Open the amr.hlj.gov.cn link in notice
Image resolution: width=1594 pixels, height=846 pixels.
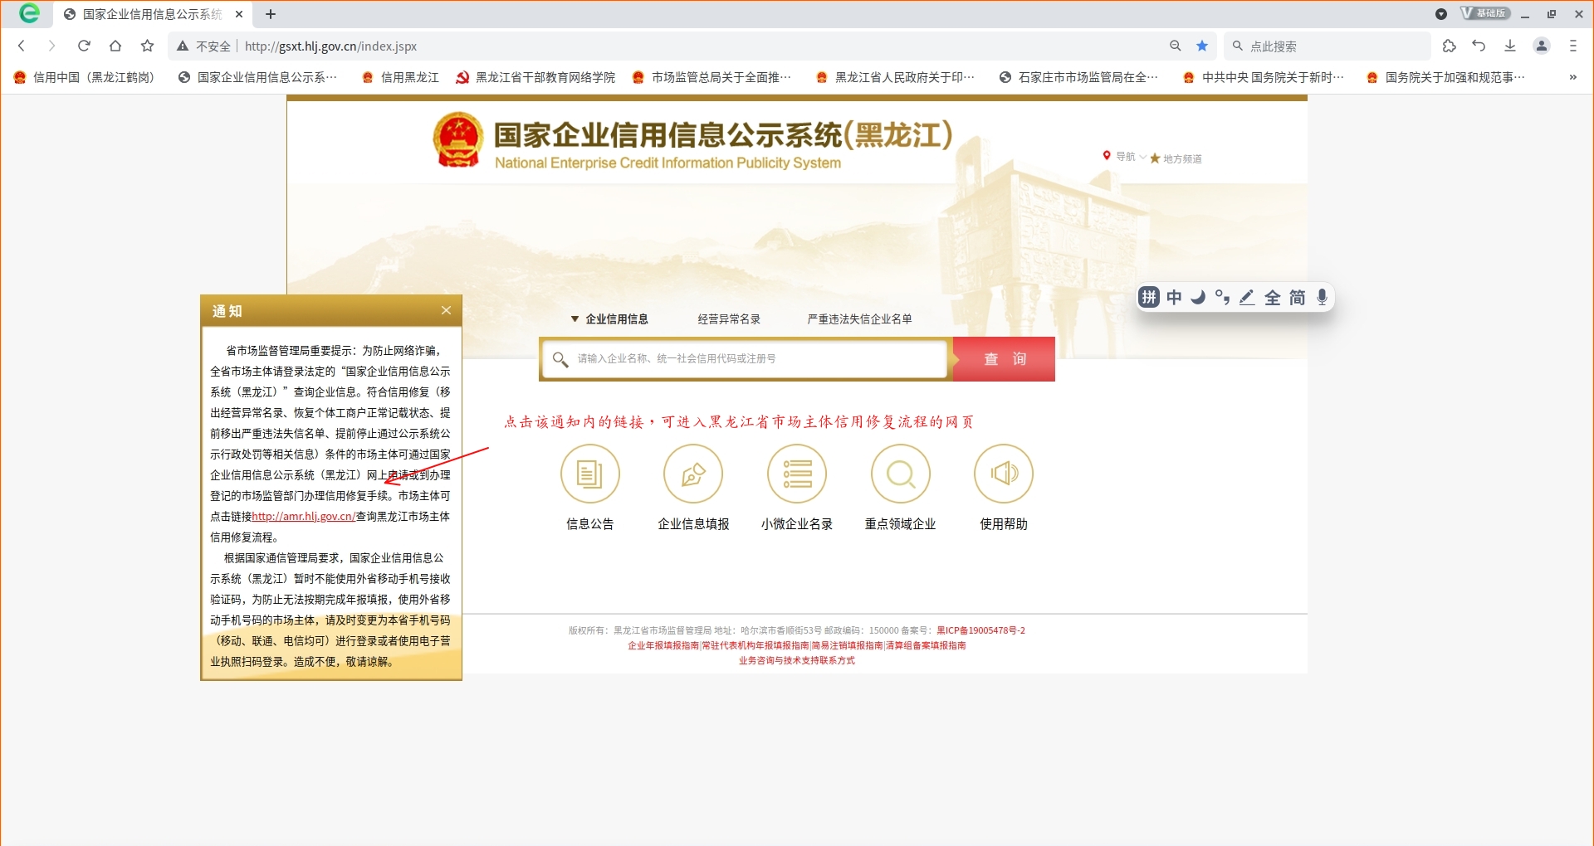[303, 517]
